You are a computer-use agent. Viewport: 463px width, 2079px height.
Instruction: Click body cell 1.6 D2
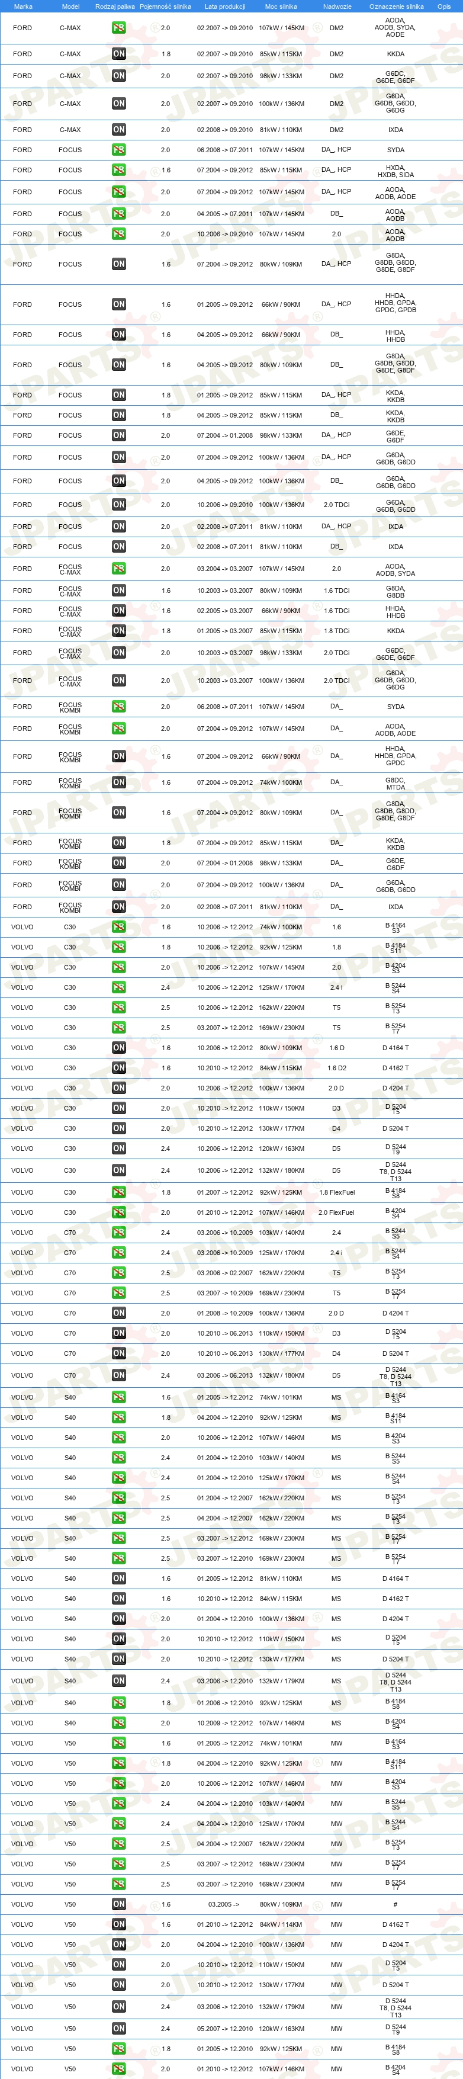(336, 1069)
